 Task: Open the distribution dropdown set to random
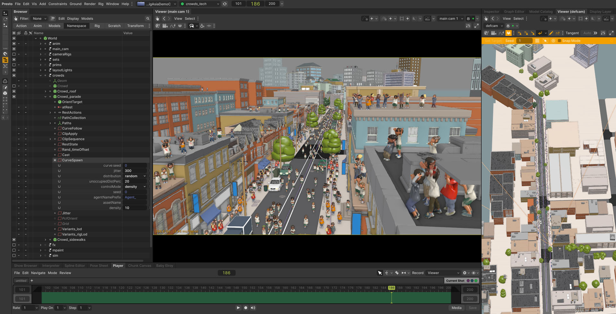[x=135, y=176]
